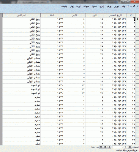Click the ذو الحجة month name in row 18
The height and width of the screenshot is (152, 139).
pyautogui.click(x=36, y=85)
